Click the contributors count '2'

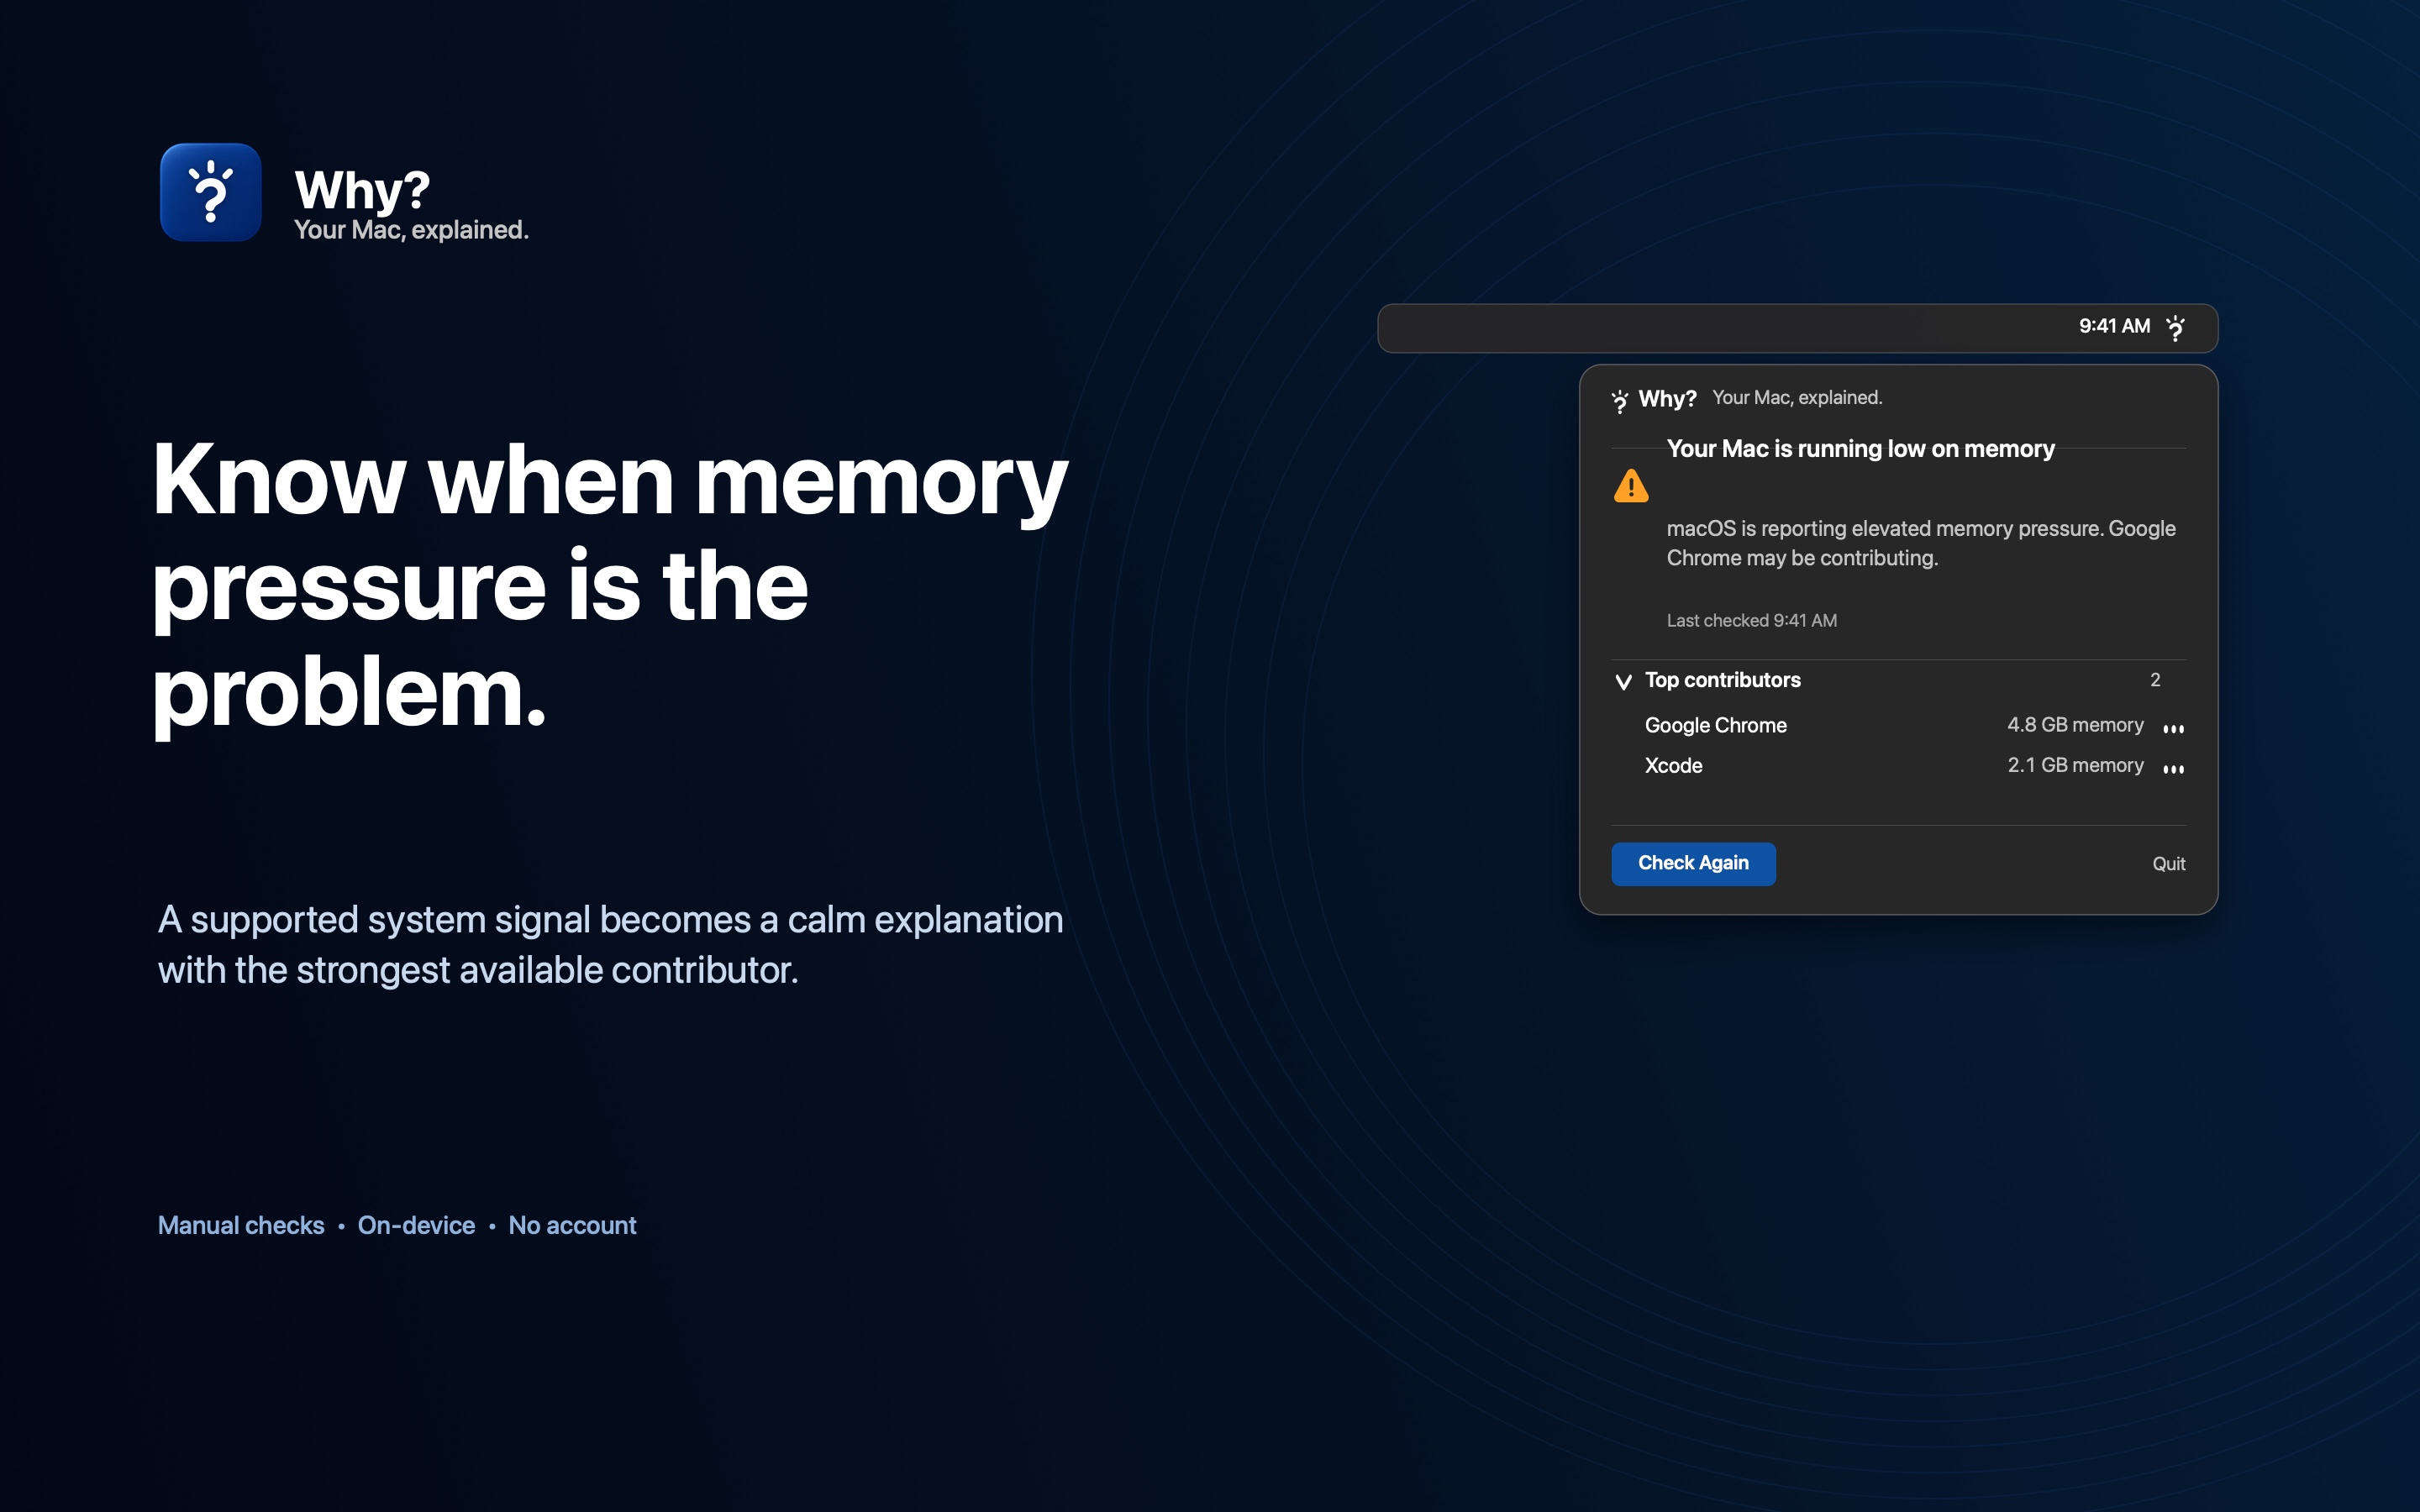[2155, 680]
